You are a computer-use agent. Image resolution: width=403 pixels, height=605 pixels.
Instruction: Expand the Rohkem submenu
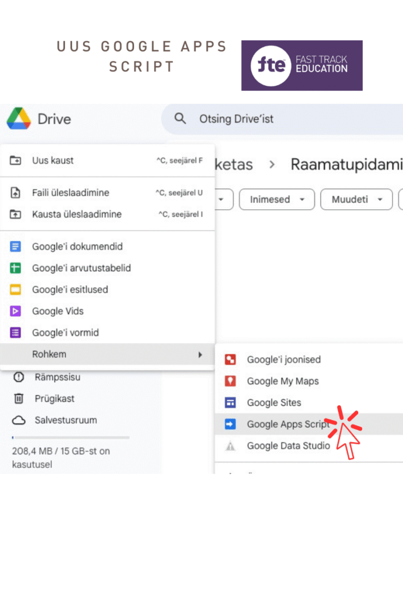coord(108,354)
